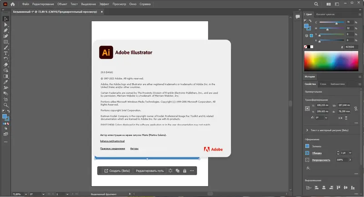This screenshot has width=364, height=197.
Task: Click the fx effects icon
Action: tap(308, 168)
